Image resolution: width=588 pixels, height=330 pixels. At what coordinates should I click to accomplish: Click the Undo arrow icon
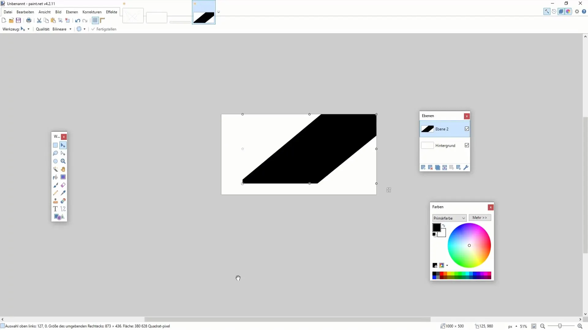78,20
